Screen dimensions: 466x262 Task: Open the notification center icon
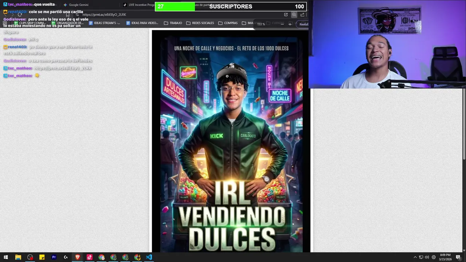point(458,257)
